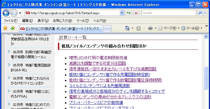Open link 減衰比を調整できる可変分圧回路

click(x=98, y=63)
